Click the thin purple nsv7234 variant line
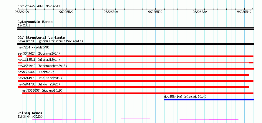This screenshot has width=262, height=123. (x=135, y=50)
